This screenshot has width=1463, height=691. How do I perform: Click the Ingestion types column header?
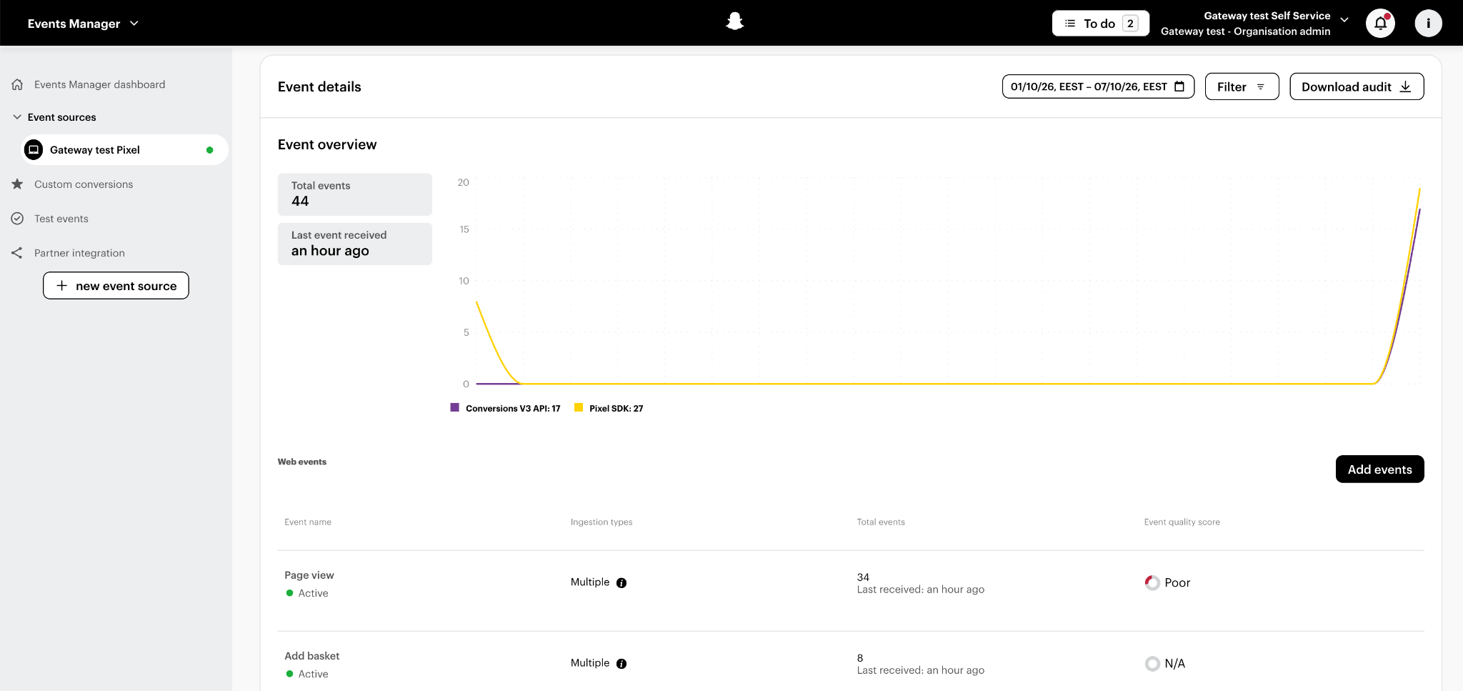[601, 522]
